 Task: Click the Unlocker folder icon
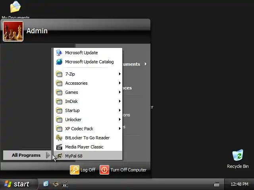tap(59, 120)
